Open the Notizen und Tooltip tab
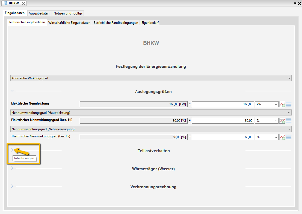Image resolution: width=302 pixels, height=214 pixels. tap(68, 13)
